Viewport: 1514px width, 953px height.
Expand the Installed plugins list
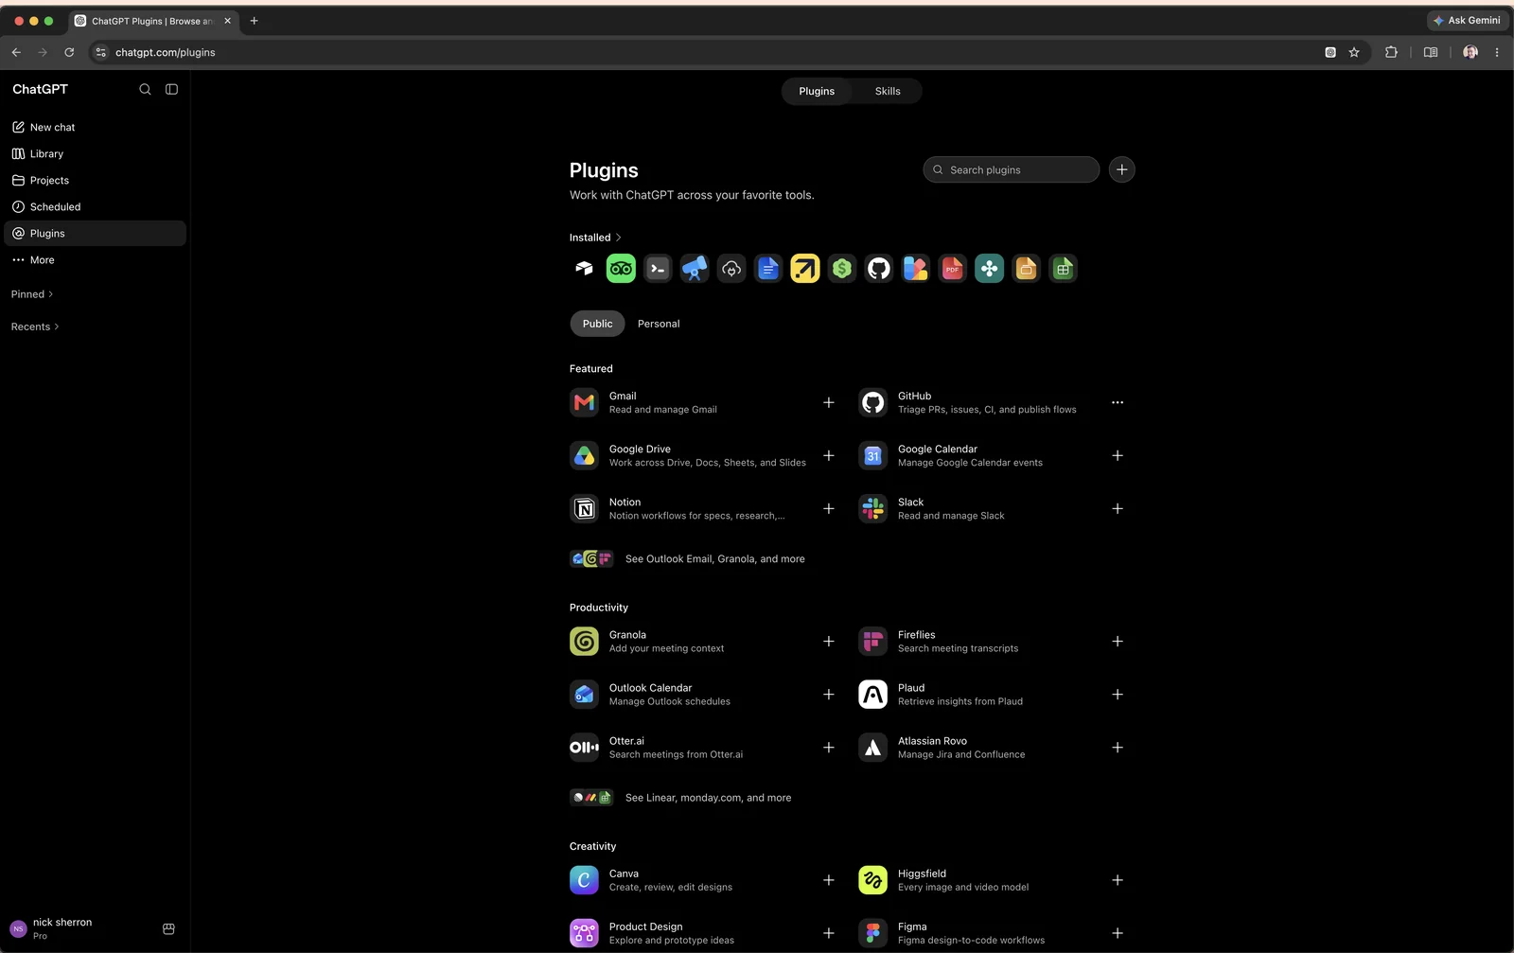coord(595,238)
